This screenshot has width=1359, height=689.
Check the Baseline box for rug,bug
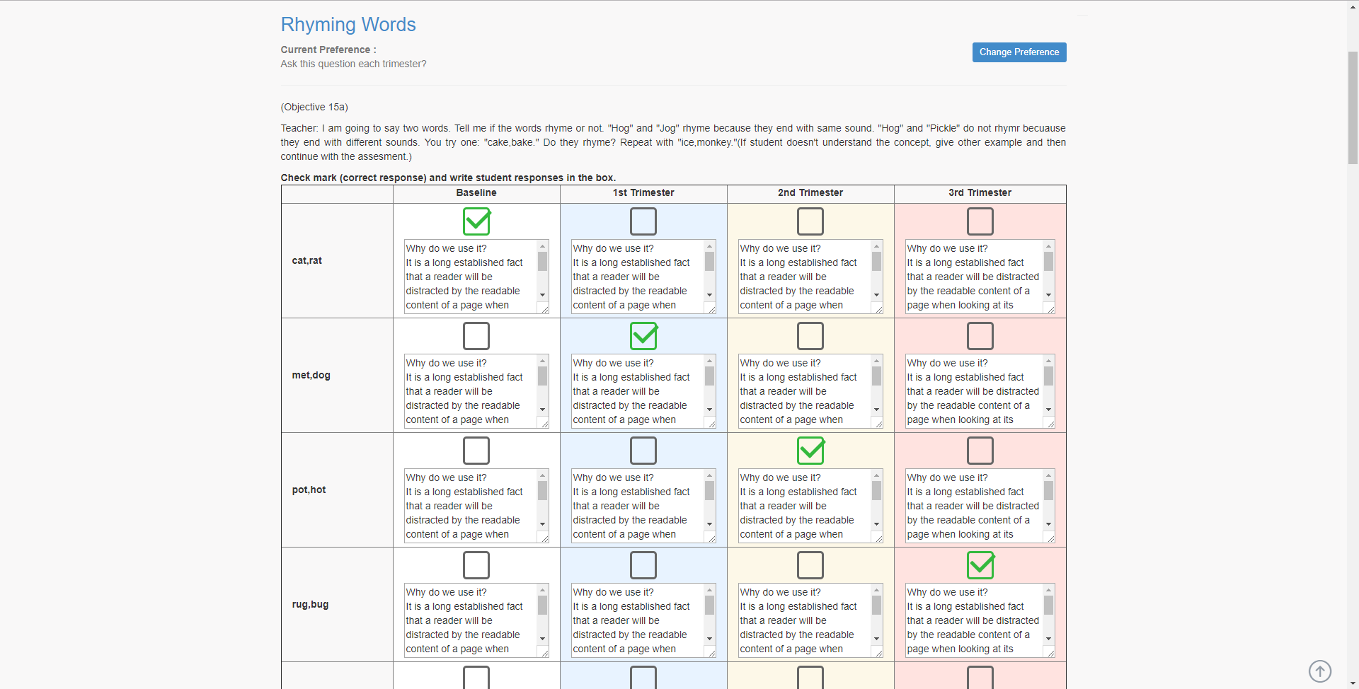(476, 565)
